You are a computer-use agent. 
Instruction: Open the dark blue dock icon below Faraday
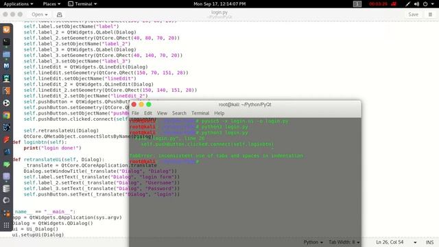point(6,152)
